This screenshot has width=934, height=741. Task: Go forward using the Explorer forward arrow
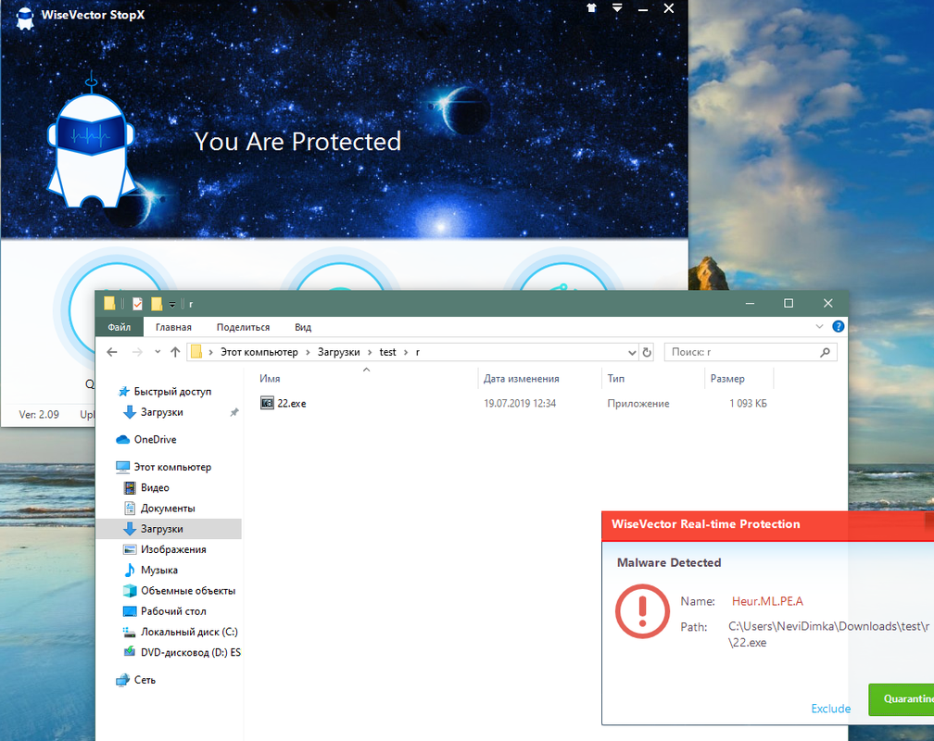coord(137,352)
